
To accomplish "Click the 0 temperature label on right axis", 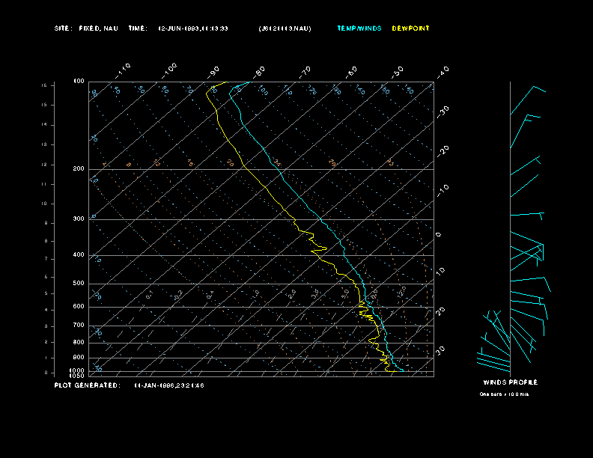I will [438, 235].
